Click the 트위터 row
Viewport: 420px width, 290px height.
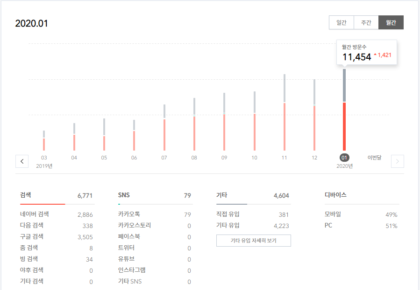click(x=155, y=248)
